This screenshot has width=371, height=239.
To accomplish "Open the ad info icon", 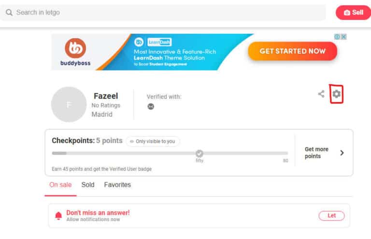I will (337, 37).
